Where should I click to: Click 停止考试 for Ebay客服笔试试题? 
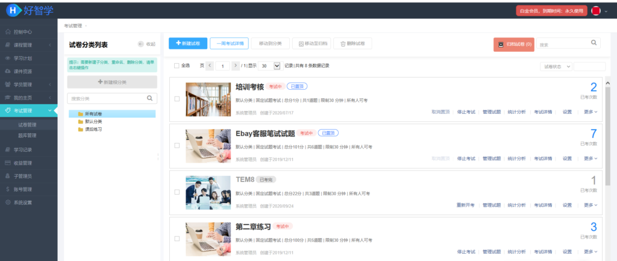pyautogui.click(x=466, y=159)
